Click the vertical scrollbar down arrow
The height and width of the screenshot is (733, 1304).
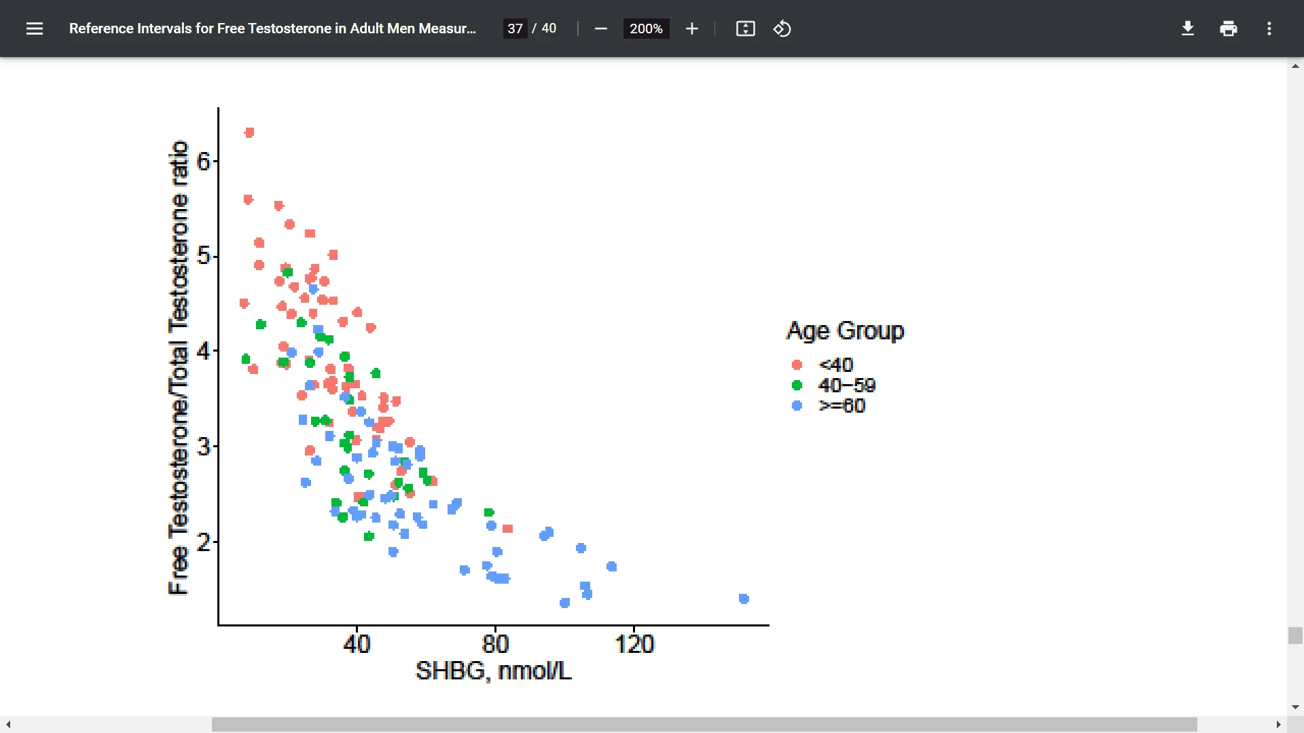point(1295,707)
